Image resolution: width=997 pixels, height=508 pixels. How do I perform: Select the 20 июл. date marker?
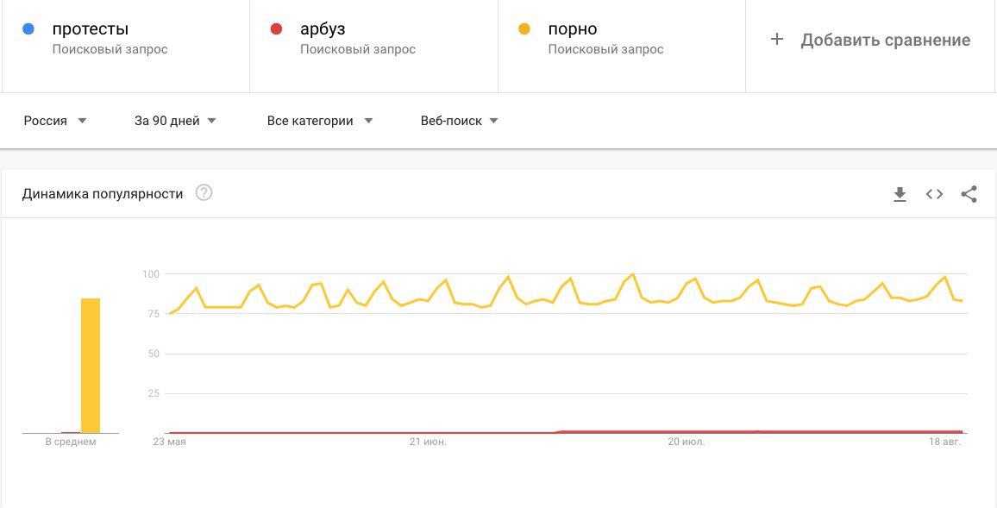687,442
